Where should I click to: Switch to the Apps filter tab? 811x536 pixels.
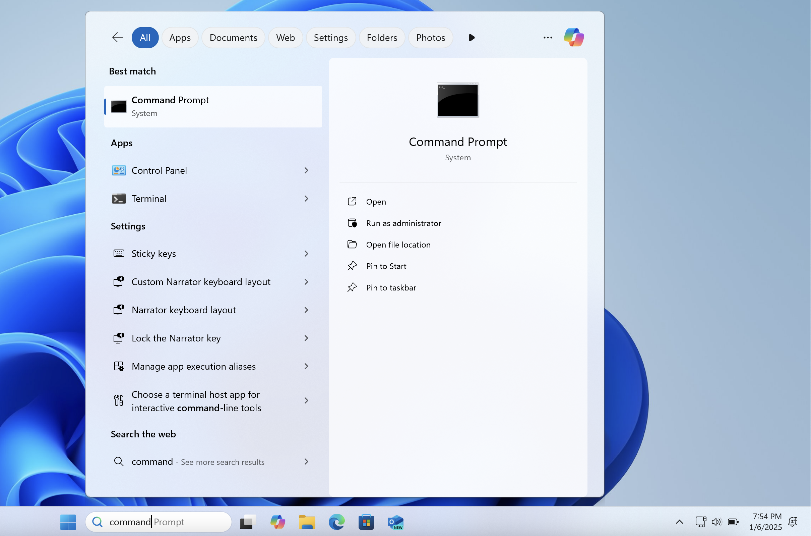point(180,38)
